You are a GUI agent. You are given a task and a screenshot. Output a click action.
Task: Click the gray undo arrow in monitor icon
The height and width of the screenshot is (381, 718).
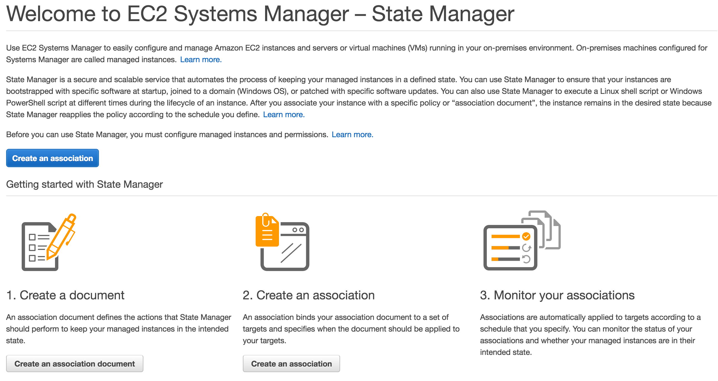526,259
